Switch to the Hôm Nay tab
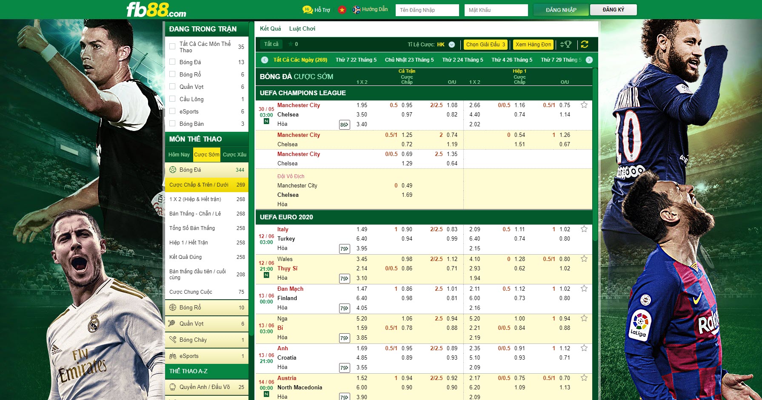762x400 pixels. coord(179,155)
